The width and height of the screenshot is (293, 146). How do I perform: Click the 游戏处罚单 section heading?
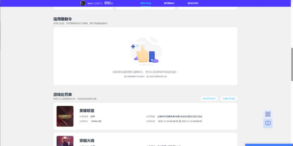63,95
